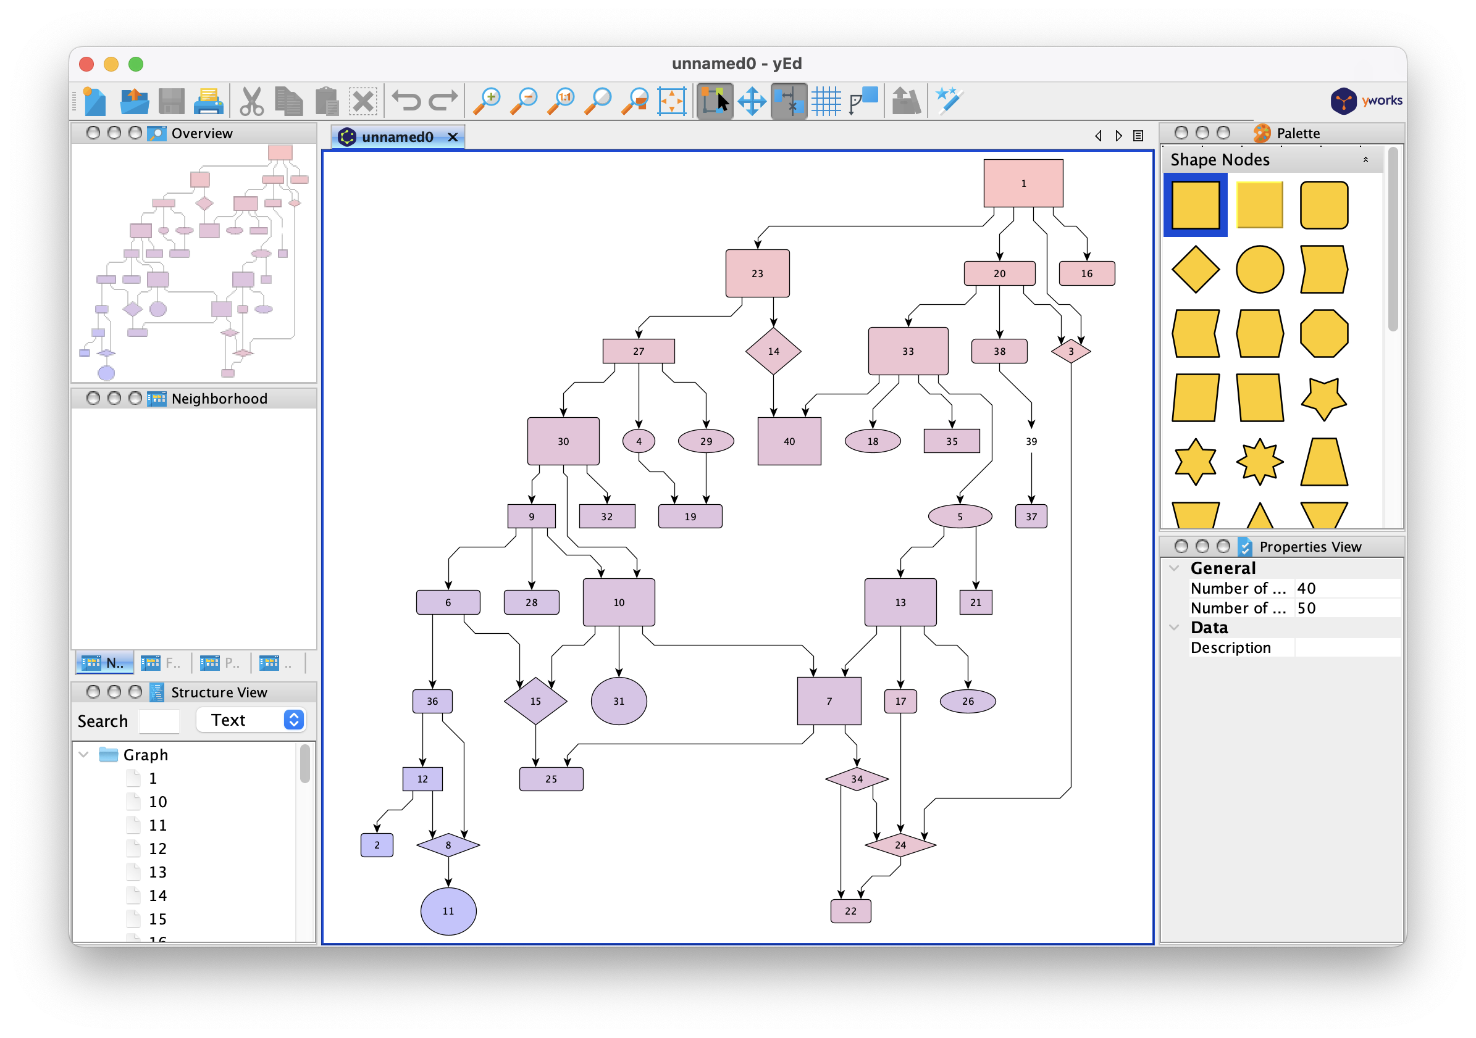Switch to the unnamed0 document tab
Screen dimensions: 1476x1038
(x=396, y=137)
